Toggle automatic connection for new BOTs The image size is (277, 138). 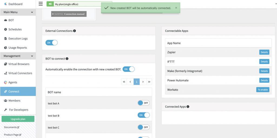[128, 69]
